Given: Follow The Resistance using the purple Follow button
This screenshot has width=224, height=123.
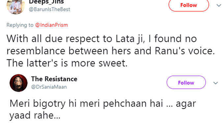Looking at the screenshot, I should coord(186,82).
